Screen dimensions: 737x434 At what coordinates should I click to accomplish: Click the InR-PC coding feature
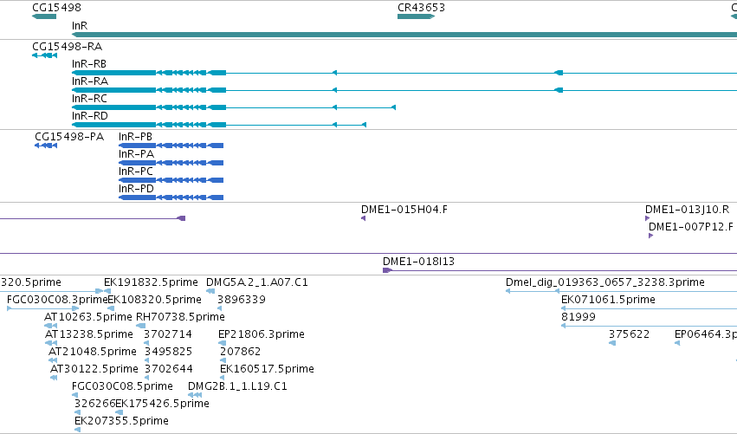[171, 180]
